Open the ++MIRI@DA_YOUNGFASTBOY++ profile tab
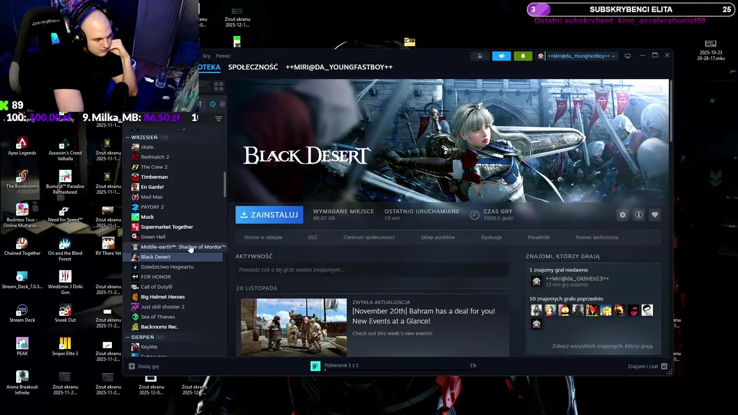 339,67
